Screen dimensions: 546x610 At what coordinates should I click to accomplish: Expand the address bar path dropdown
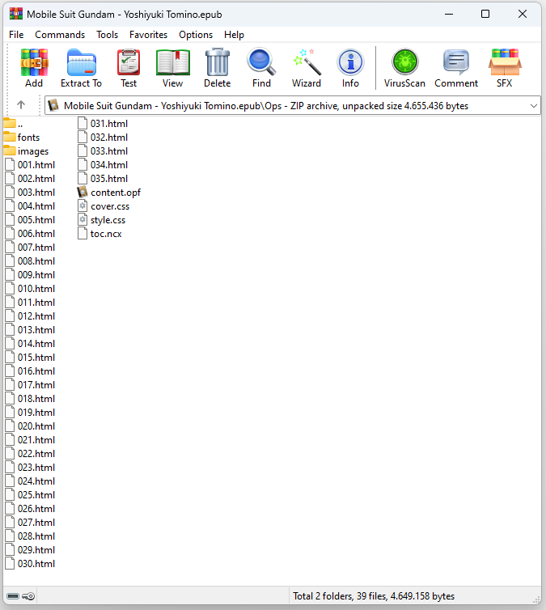tap(534, 106)
